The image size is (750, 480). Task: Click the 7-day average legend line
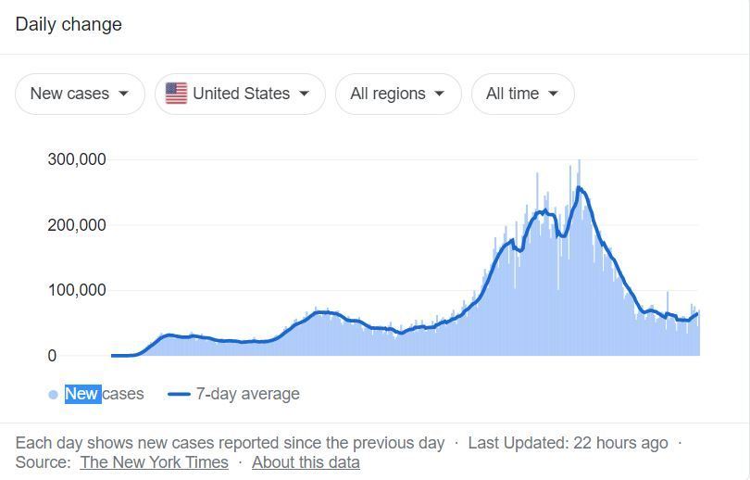click(179, 394)
